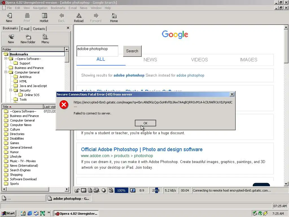Click OK in the error dialog
This screenshot has height=217, width=289.
[x=145, y=123]
